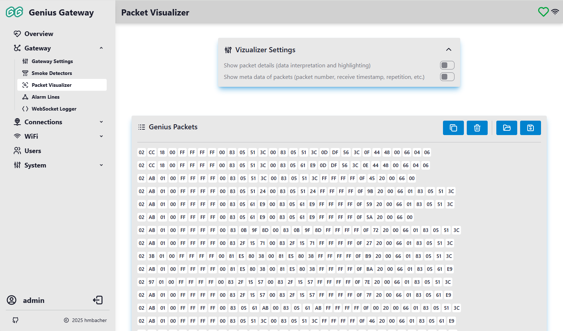The image size is (563, 331).
Task: Open the Smoke Detectors page
Action: click(52, 73)
